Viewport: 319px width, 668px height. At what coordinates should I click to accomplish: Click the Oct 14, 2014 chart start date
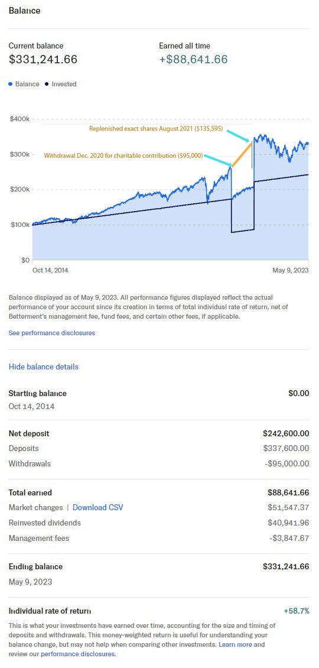(x=50, y=270)
